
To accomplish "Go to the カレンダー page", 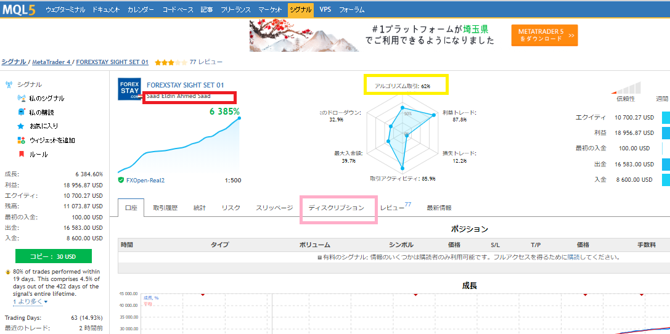I will coord(141,9).
